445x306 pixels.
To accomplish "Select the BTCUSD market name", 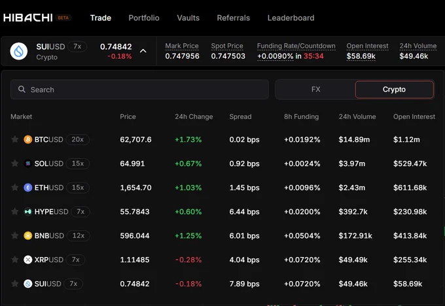I will (x=49, y=139).
